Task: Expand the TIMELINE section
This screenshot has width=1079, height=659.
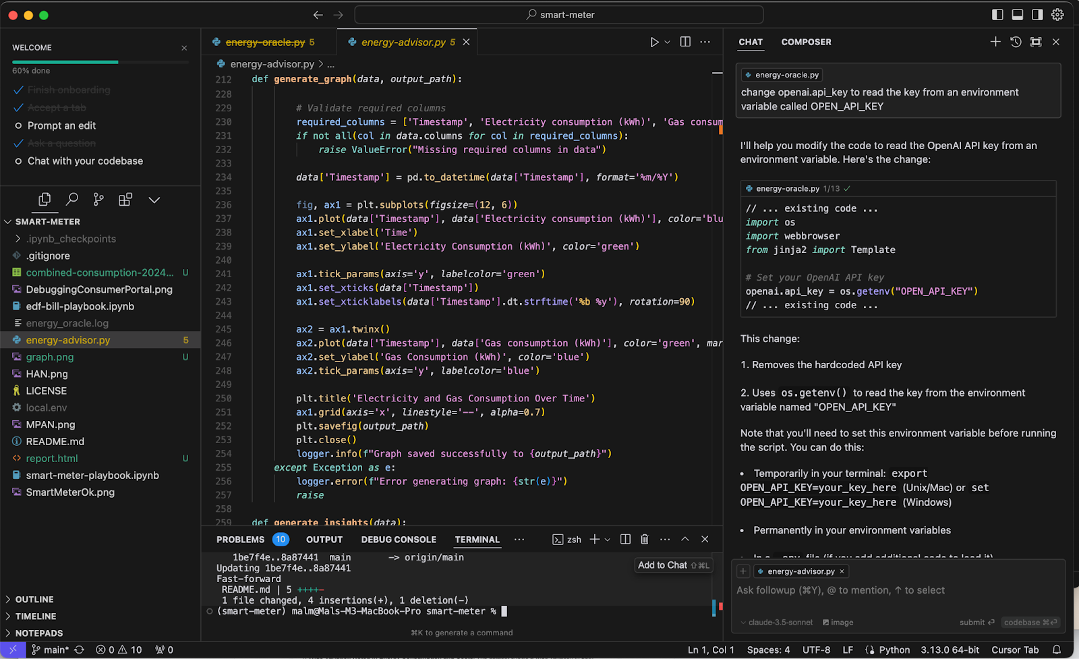Action: 36,616
